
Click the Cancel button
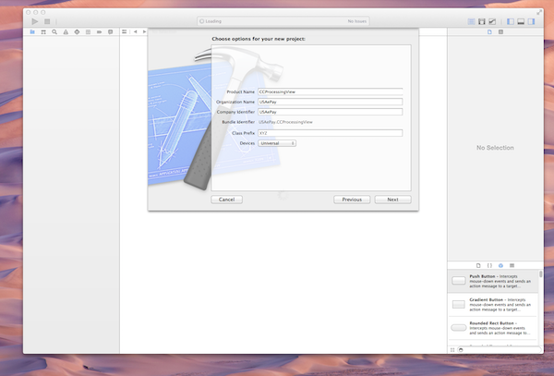[x=226, y=199]
